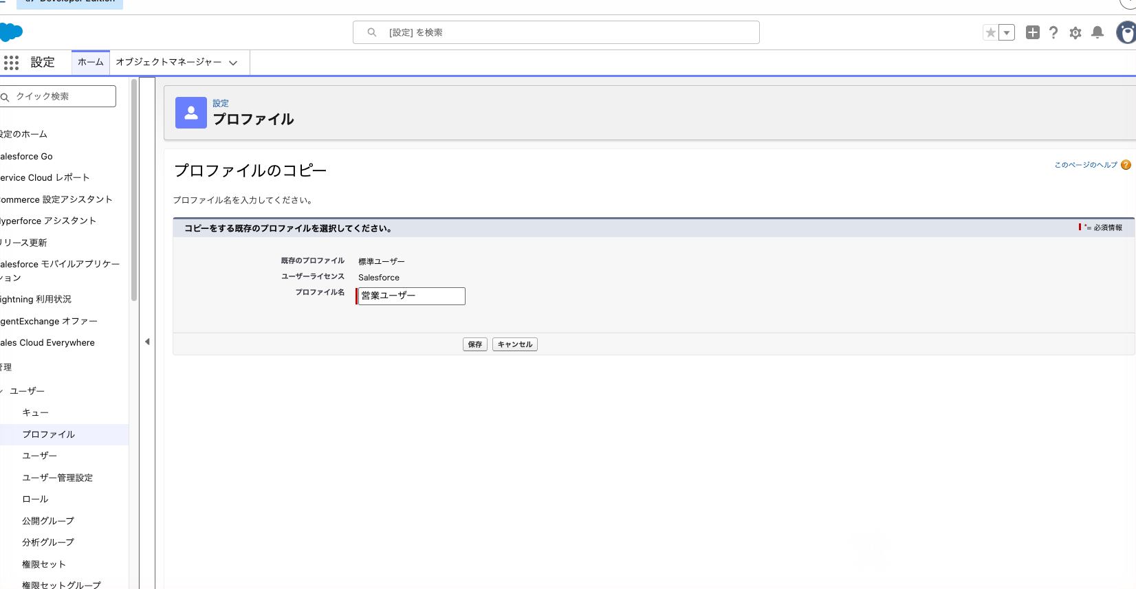
Task: Click the 保存 button
Action: 475,344
